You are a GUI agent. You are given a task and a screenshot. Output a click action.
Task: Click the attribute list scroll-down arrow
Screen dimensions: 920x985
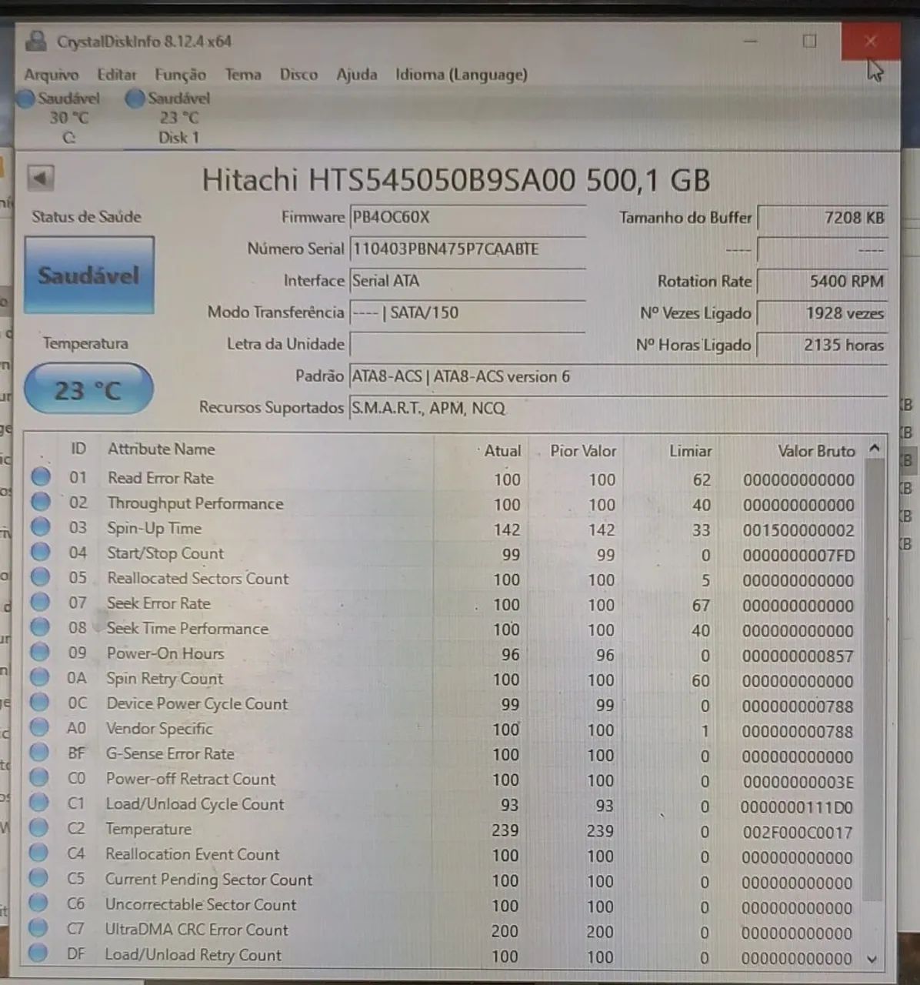click(x=872, y=959)
